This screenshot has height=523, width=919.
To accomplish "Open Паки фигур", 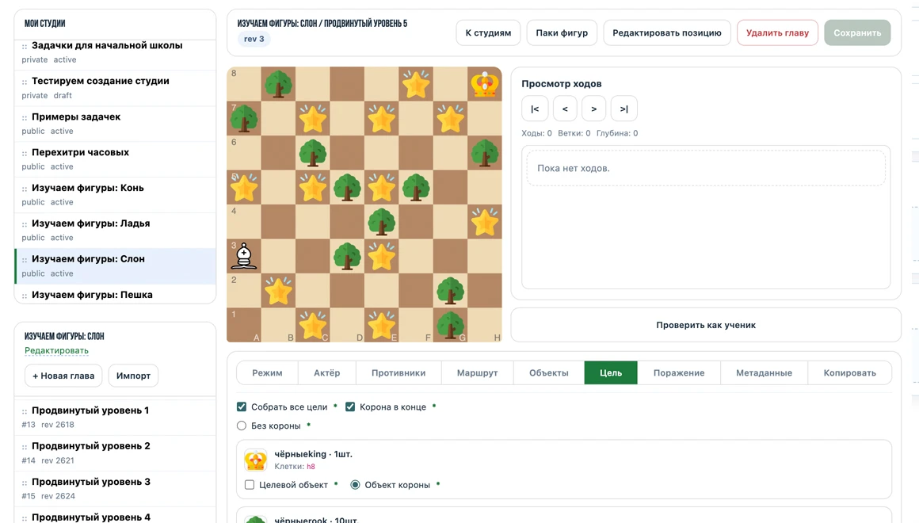I will [562, 32].
